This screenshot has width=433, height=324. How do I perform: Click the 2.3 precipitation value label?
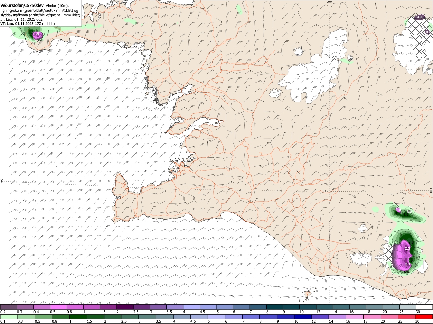pos(407,249)
